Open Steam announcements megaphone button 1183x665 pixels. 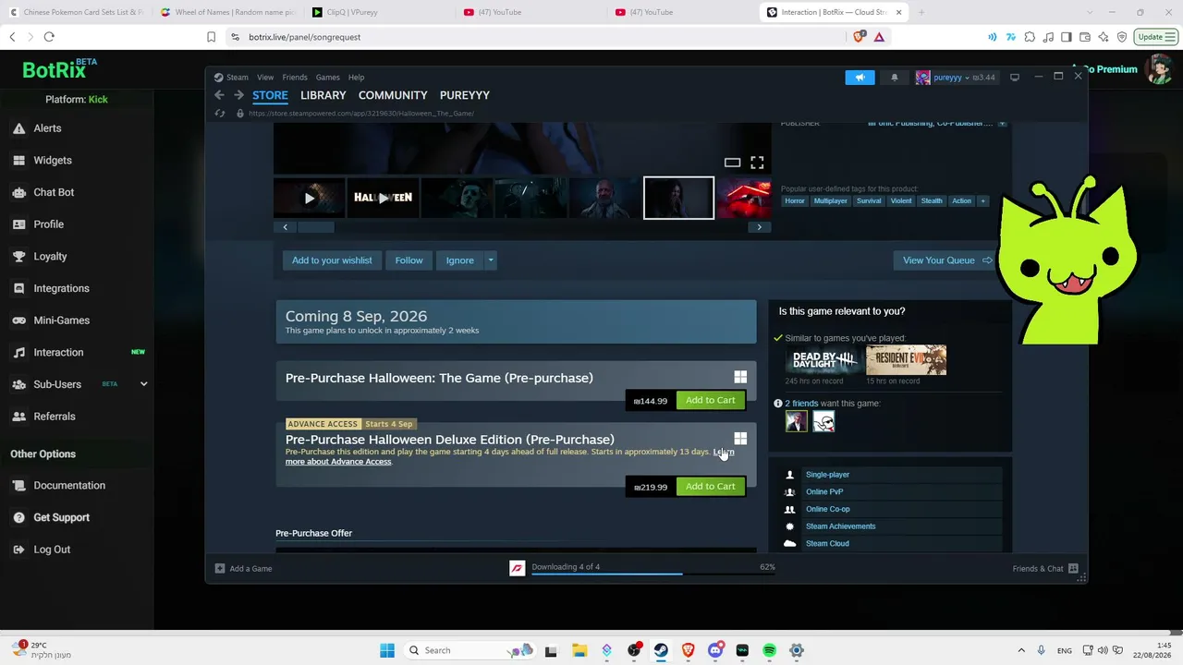point(860,78)
